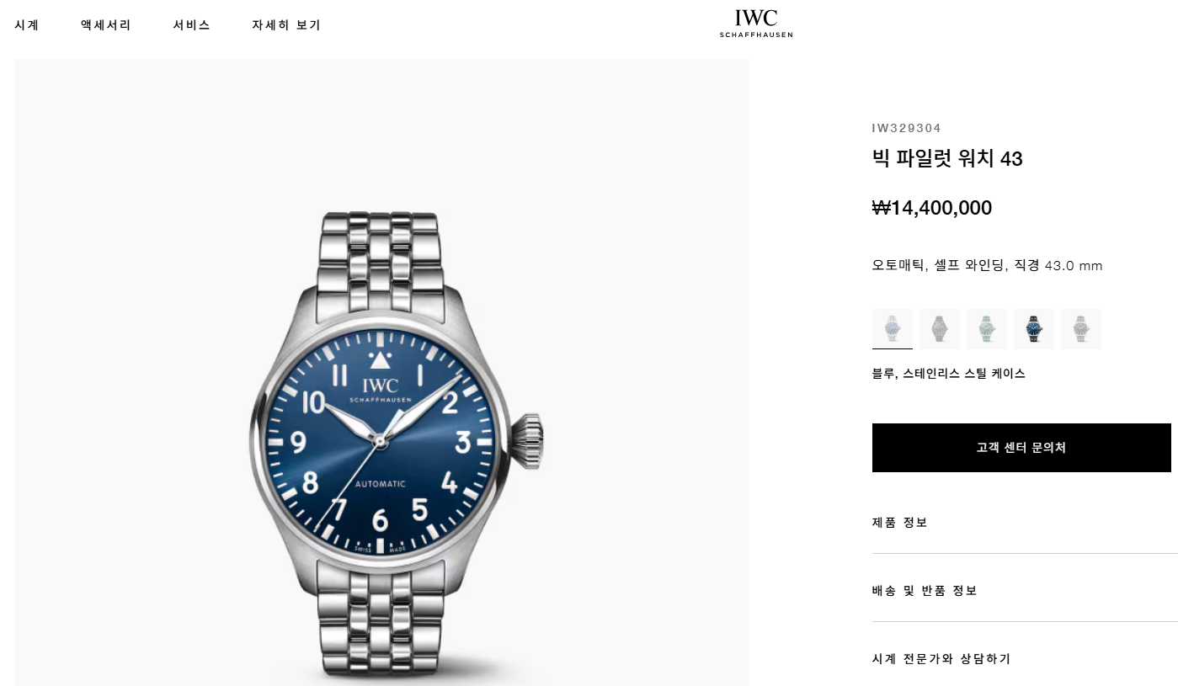The width and height of the screenshot is (1178, 686).
Task: Click the 오토매틱 셀프 와인딩 description text
Action: pos(987,266)
